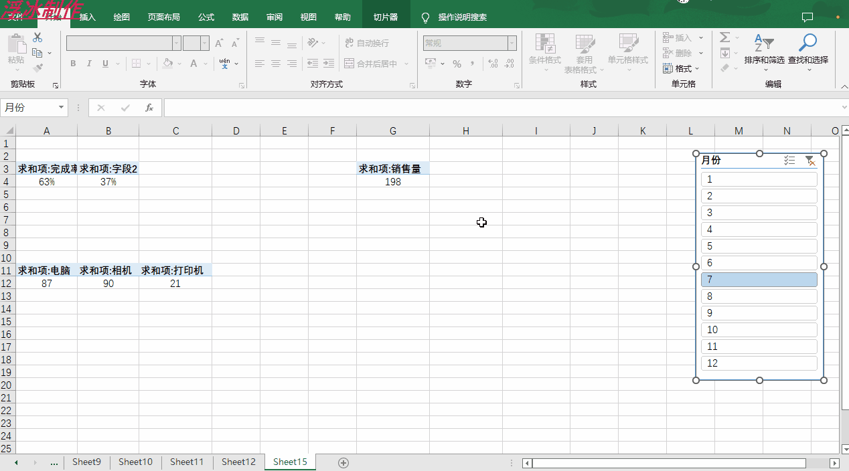Open 排序和筛选 sort and filter icon
The image size is (849, 471).
tap(764, 43)
